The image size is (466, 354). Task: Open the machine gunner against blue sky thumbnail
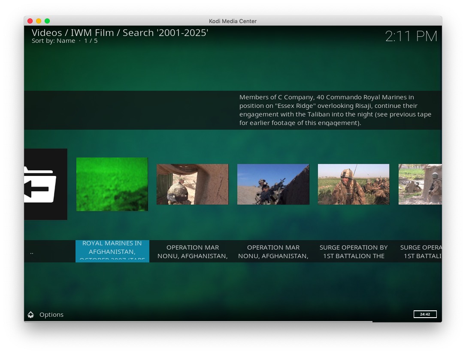[273, 184]
